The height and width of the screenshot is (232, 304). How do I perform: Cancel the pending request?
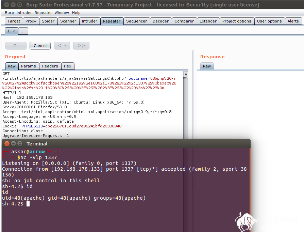tap(40, 46)
